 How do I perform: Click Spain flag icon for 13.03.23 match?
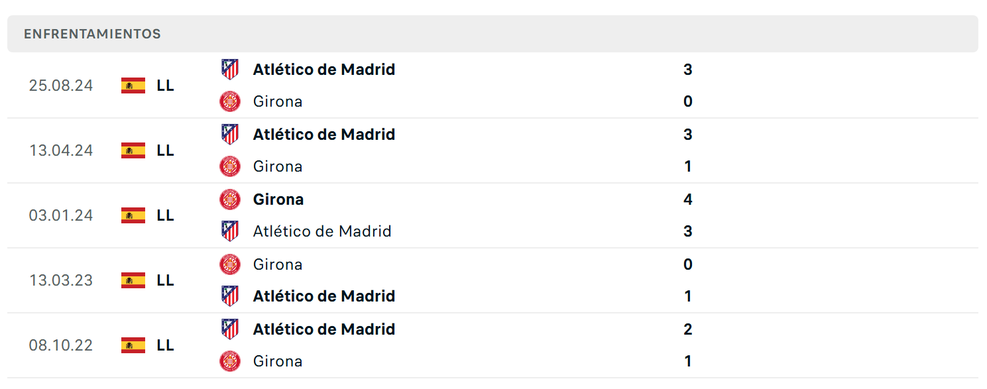pos(133,280)
